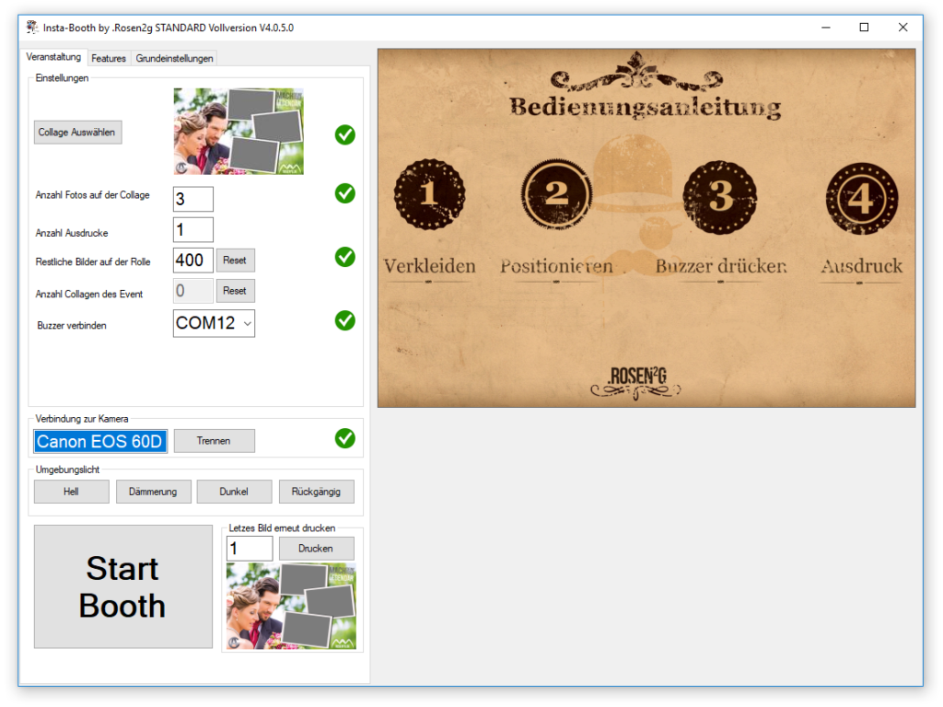The height and width of the screenshot is (707, 943).
Task: Click the last printed collage thumbnail
Action: (291, 606)
